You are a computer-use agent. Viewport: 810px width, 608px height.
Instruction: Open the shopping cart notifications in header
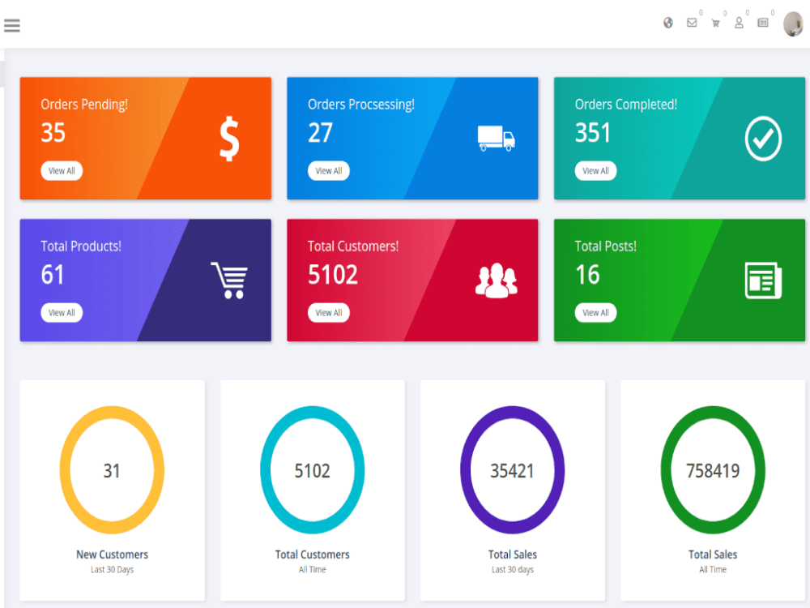(x=715, y=23)
